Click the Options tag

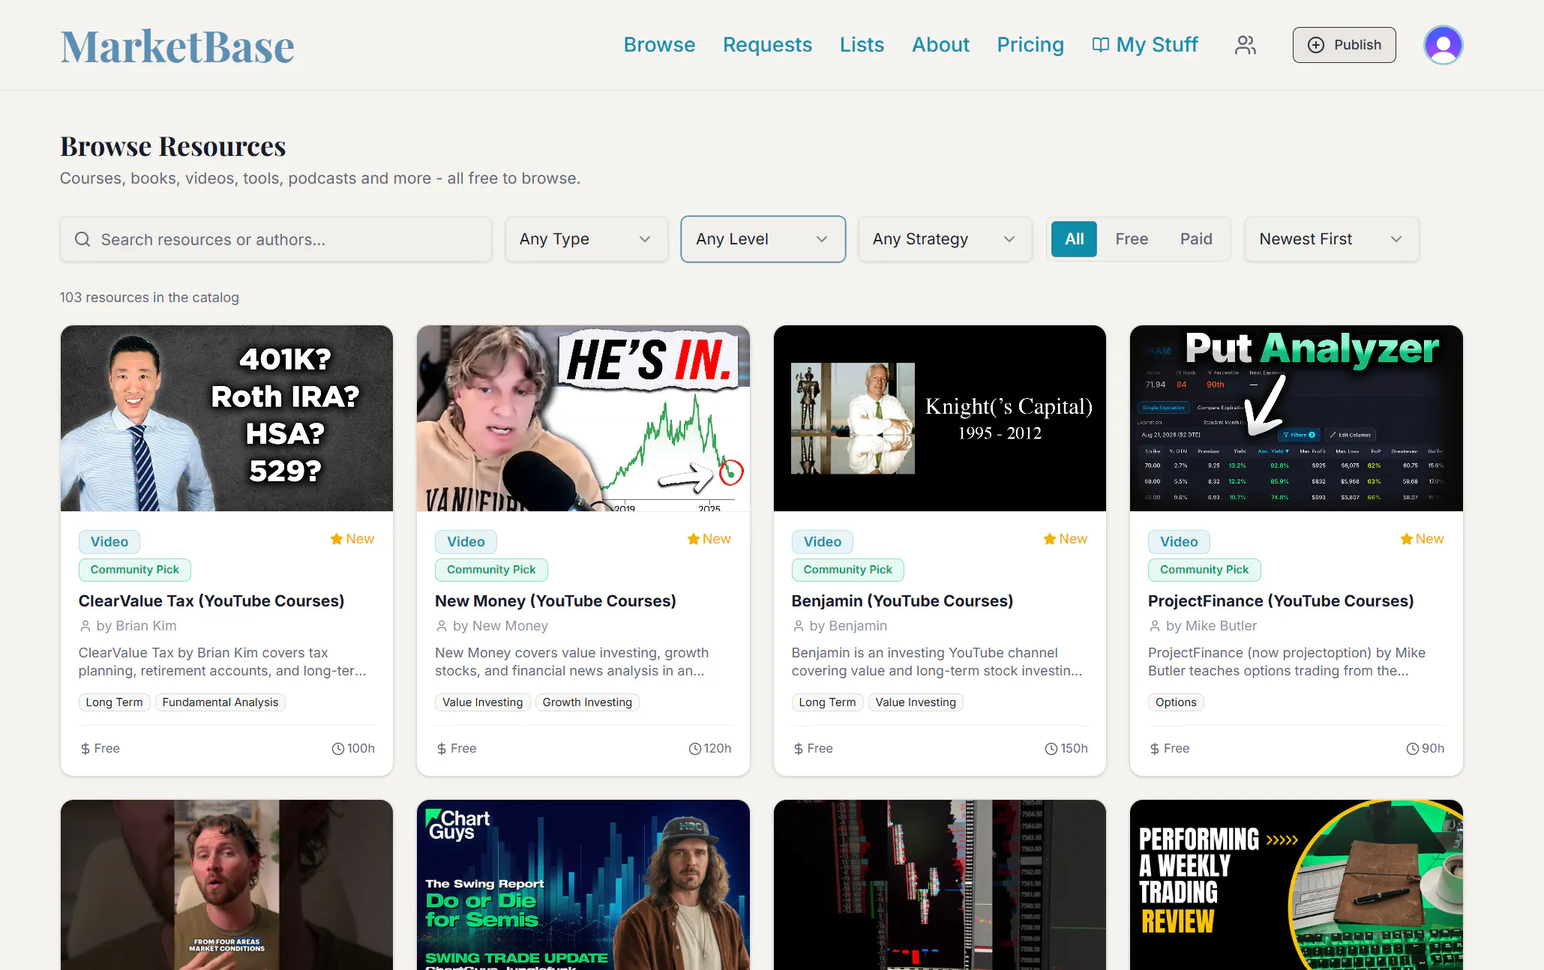pos(1176,702)
